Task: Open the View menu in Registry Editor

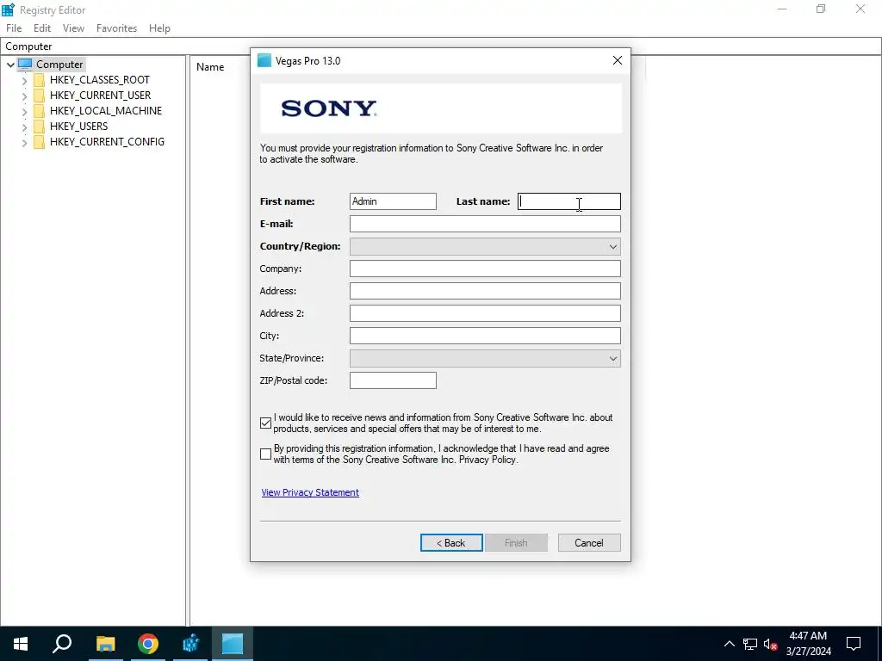Action: tap(73, 28)
